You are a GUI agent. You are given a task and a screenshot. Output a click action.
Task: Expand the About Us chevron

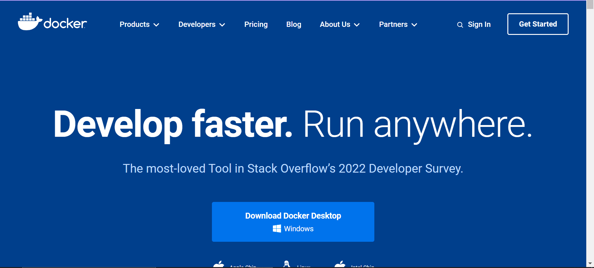(x=357, y=25)
